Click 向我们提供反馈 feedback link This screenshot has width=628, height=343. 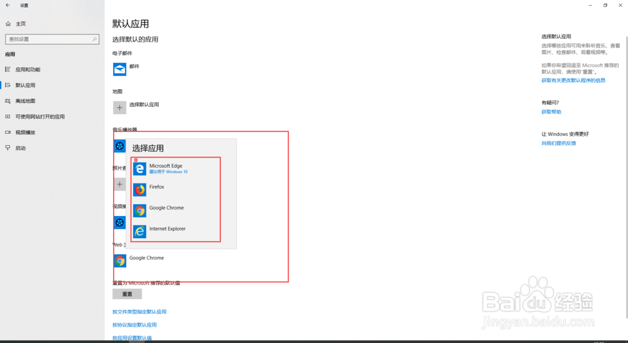pyautogui.click(x=559, y=143)
